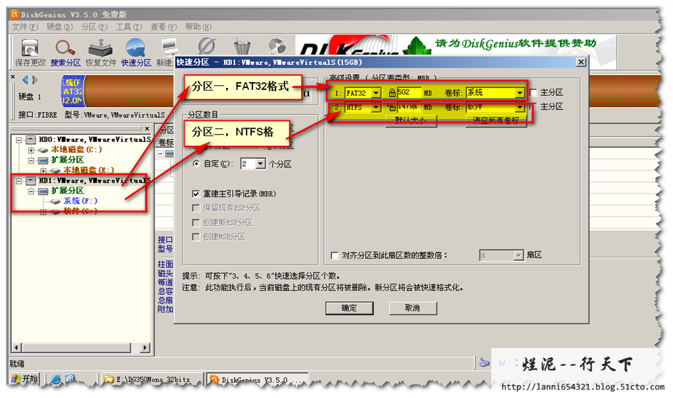
Task: Click the 确定 button to confirm partitioning
Action: 349,308
